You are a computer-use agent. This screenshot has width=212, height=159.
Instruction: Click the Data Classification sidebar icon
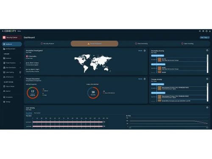(4, 67)
